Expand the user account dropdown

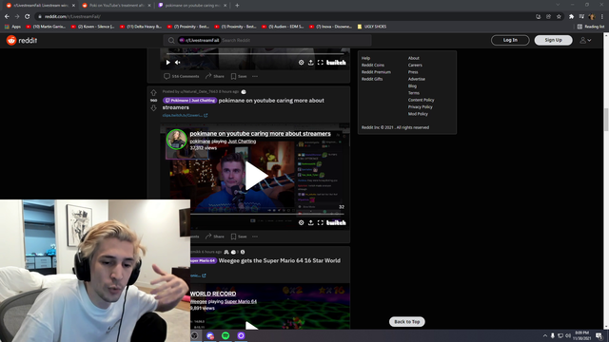click(585, 40)
